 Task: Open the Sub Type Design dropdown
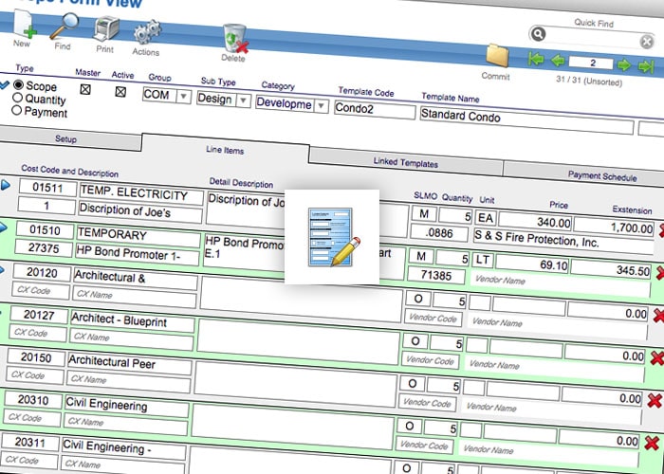243,100
